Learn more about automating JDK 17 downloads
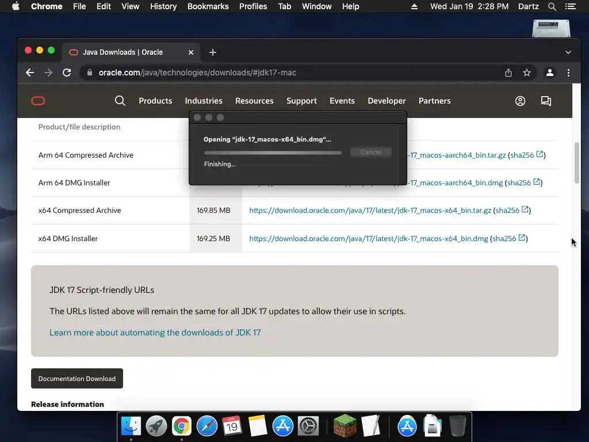Screen dimensions: 589x442 click(155, 332)
